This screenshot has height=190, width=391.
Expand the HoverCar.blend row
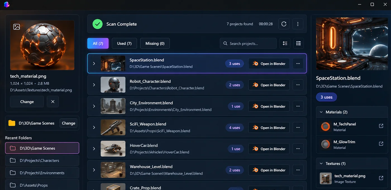pyautogui.click(x=94, y=149)
